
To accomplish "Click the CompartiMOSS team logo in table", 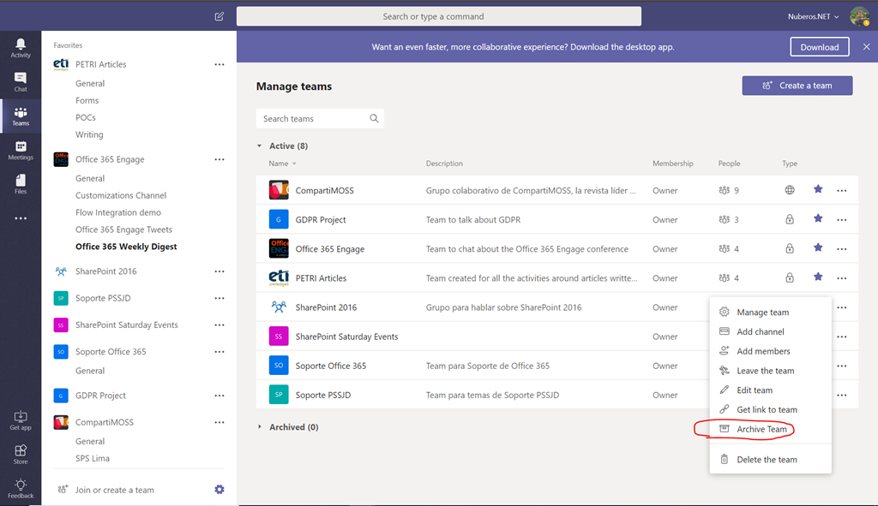I will 279,190.
